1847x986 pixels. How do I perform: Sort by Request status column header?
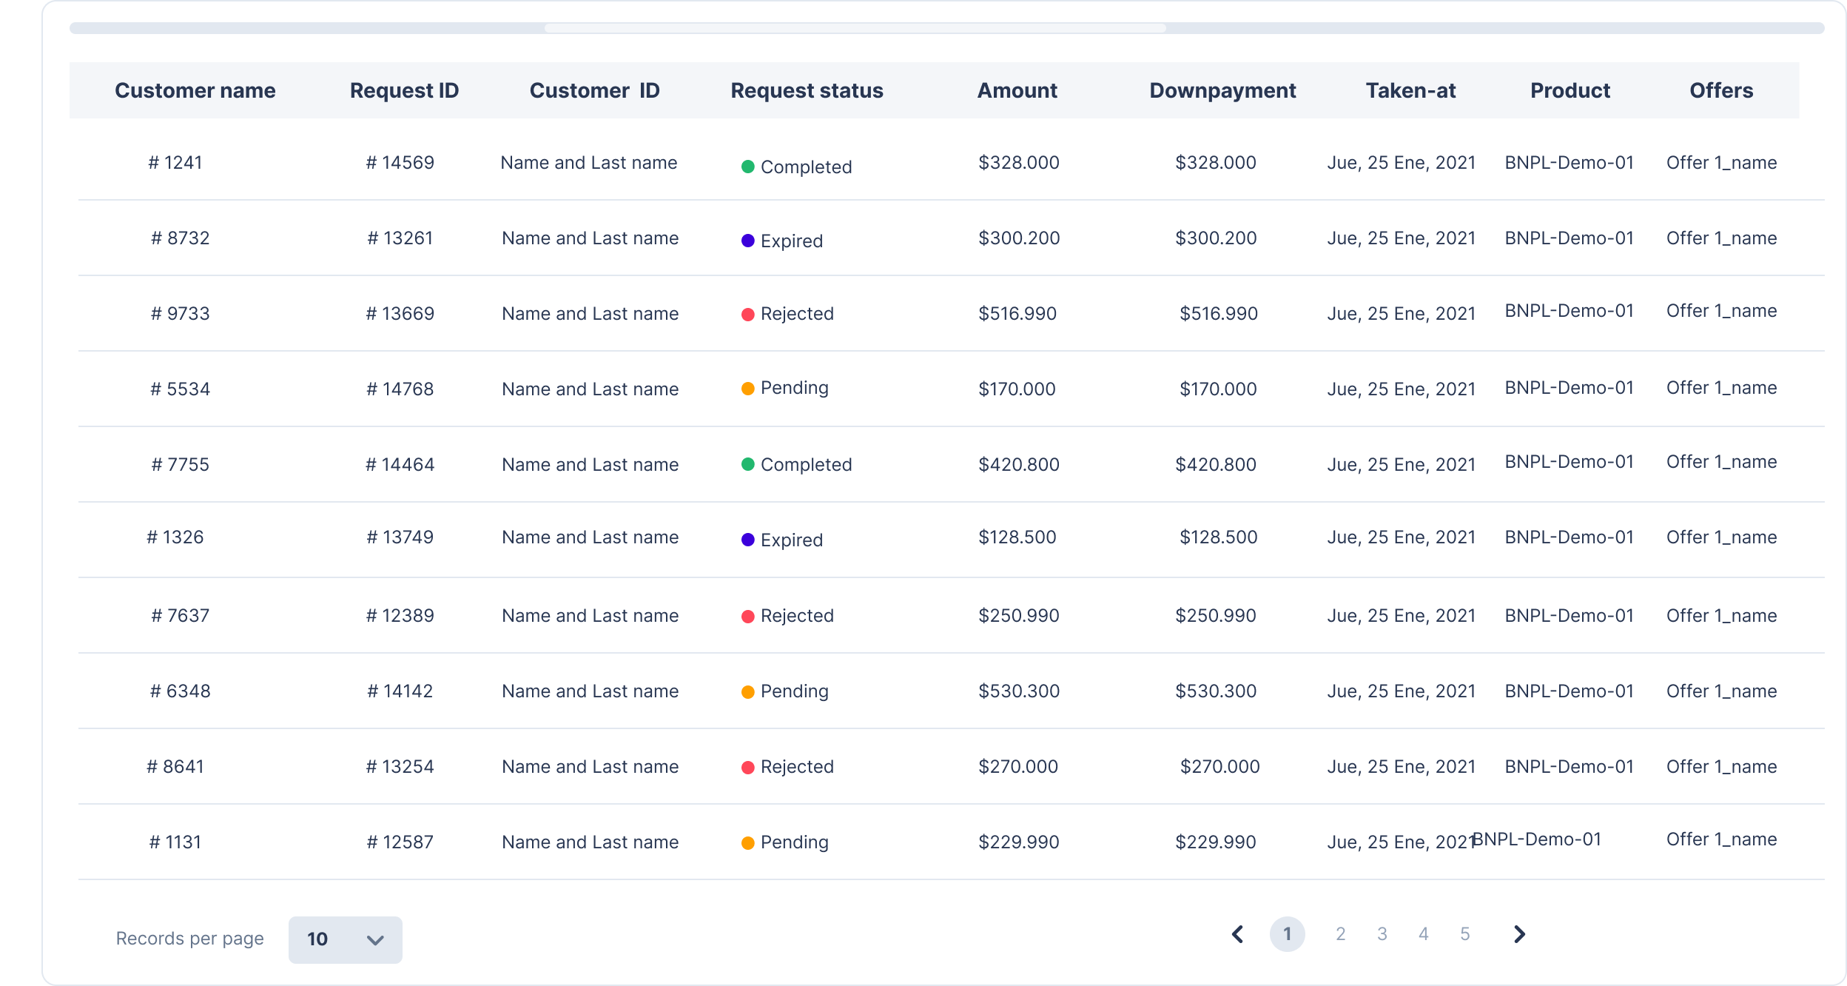pyautogui.click(x=807, y=90)
